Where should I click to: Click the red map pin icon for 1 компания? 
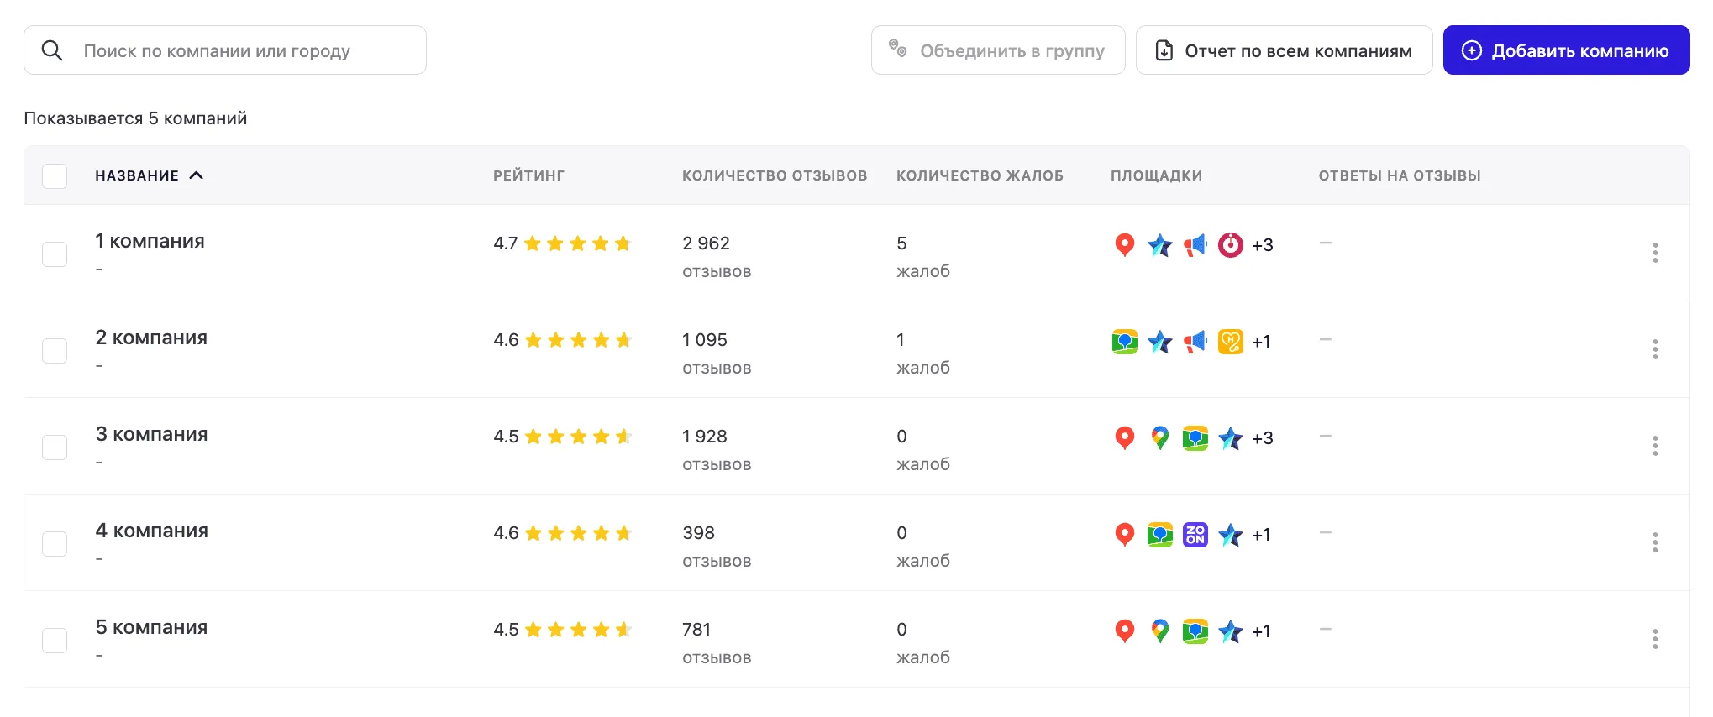coord(1124,245)
